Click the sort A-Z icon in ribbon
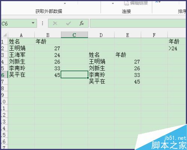Screen dimensions: 187x150 coord(158,2)
